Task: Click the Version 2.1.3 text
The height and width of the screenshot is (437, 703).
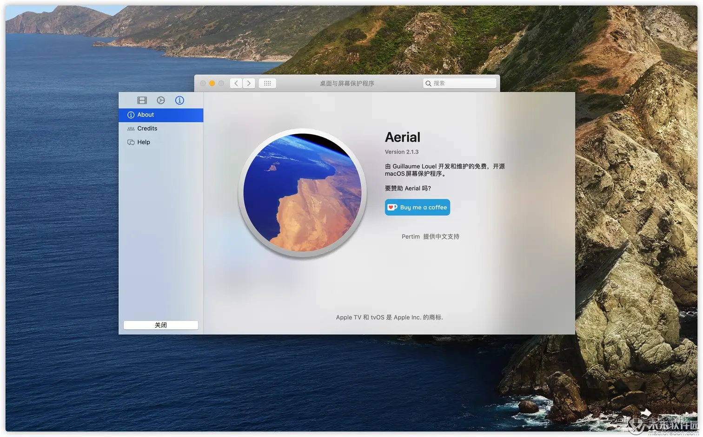Action: (402, 152)
